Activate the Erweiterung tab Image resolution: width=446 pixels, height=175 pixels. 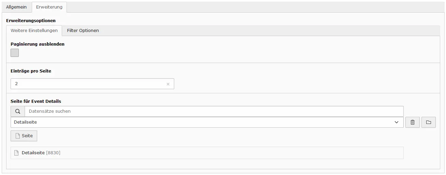(49, 7)
